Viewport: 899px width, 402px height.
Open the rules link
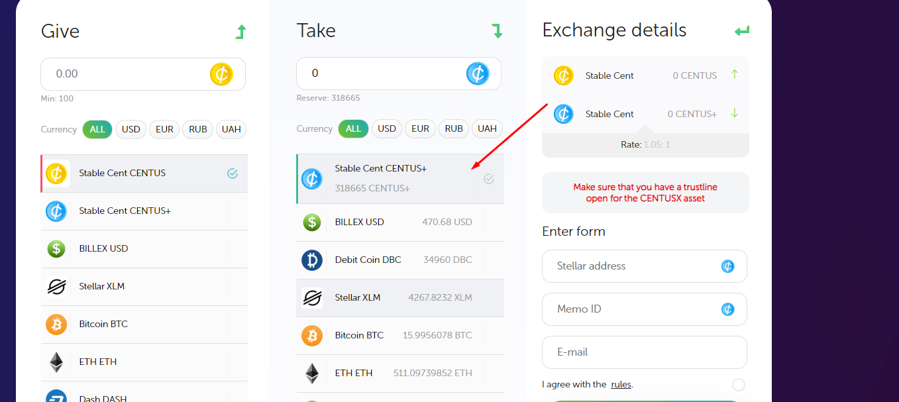tap(621, 384)
